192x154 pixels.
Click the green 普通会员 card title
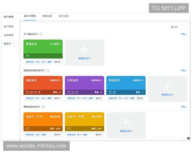tap(31, 44)
